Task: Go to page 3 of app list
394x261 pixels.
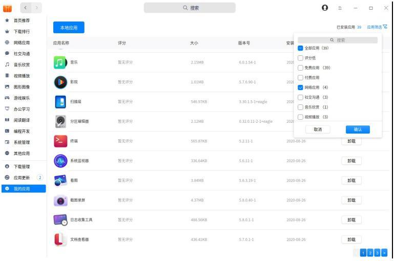Action: click(x=377, y=253)
